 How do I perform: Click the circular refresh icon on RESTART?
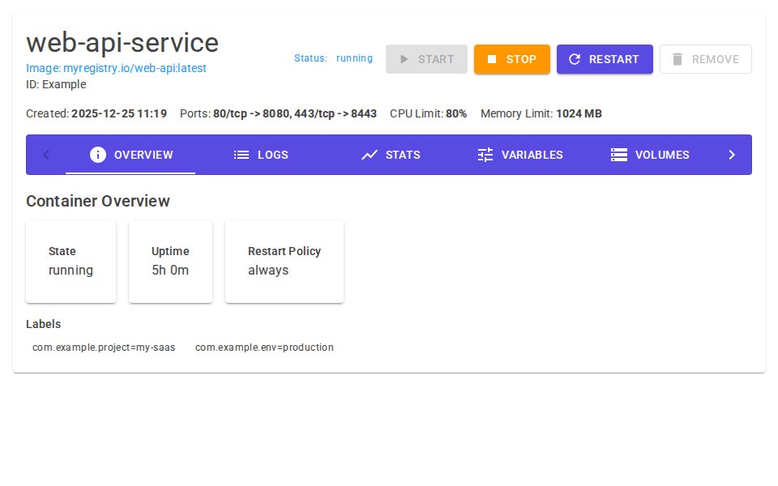pyautogui.click(x=575, y=59)
